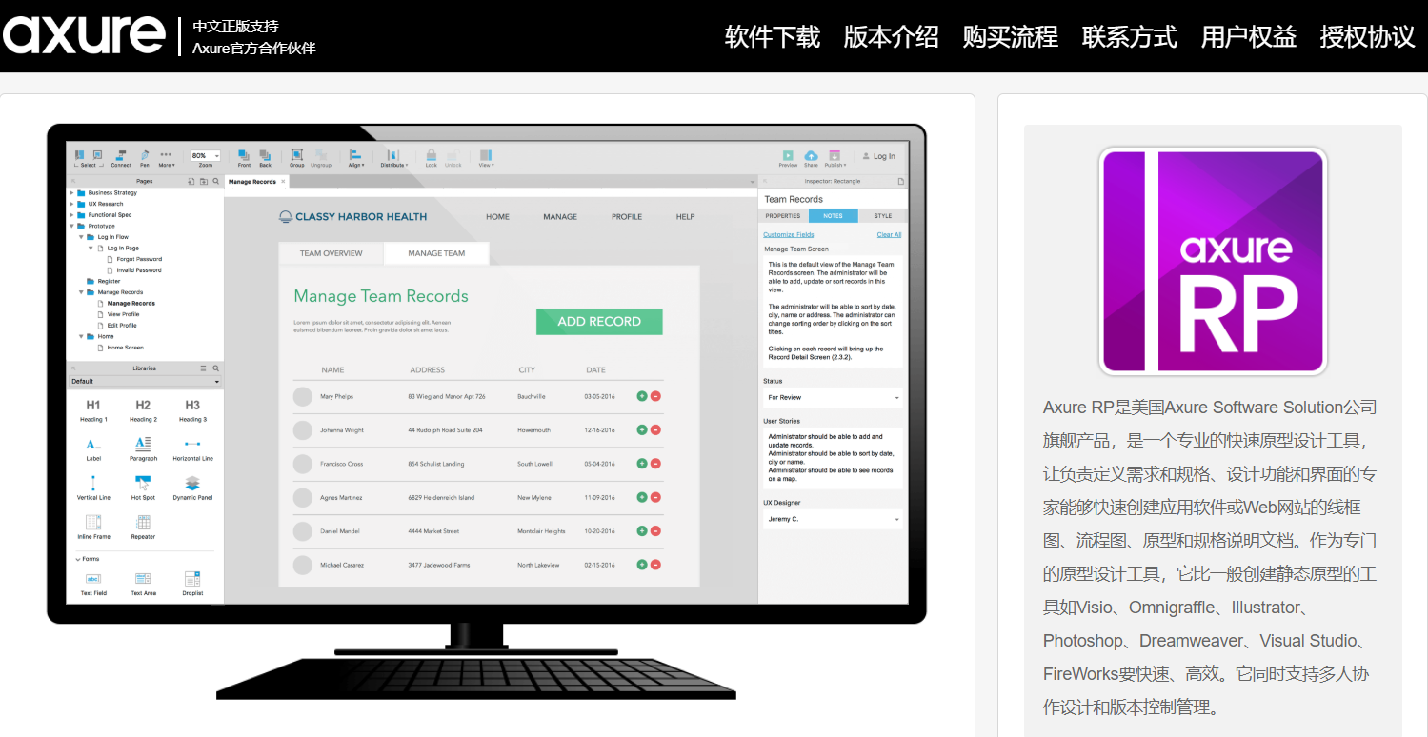The width and height of the screenshot is (1428, 737).
Task: Open the Distribute dropdown
Action: 393,158
